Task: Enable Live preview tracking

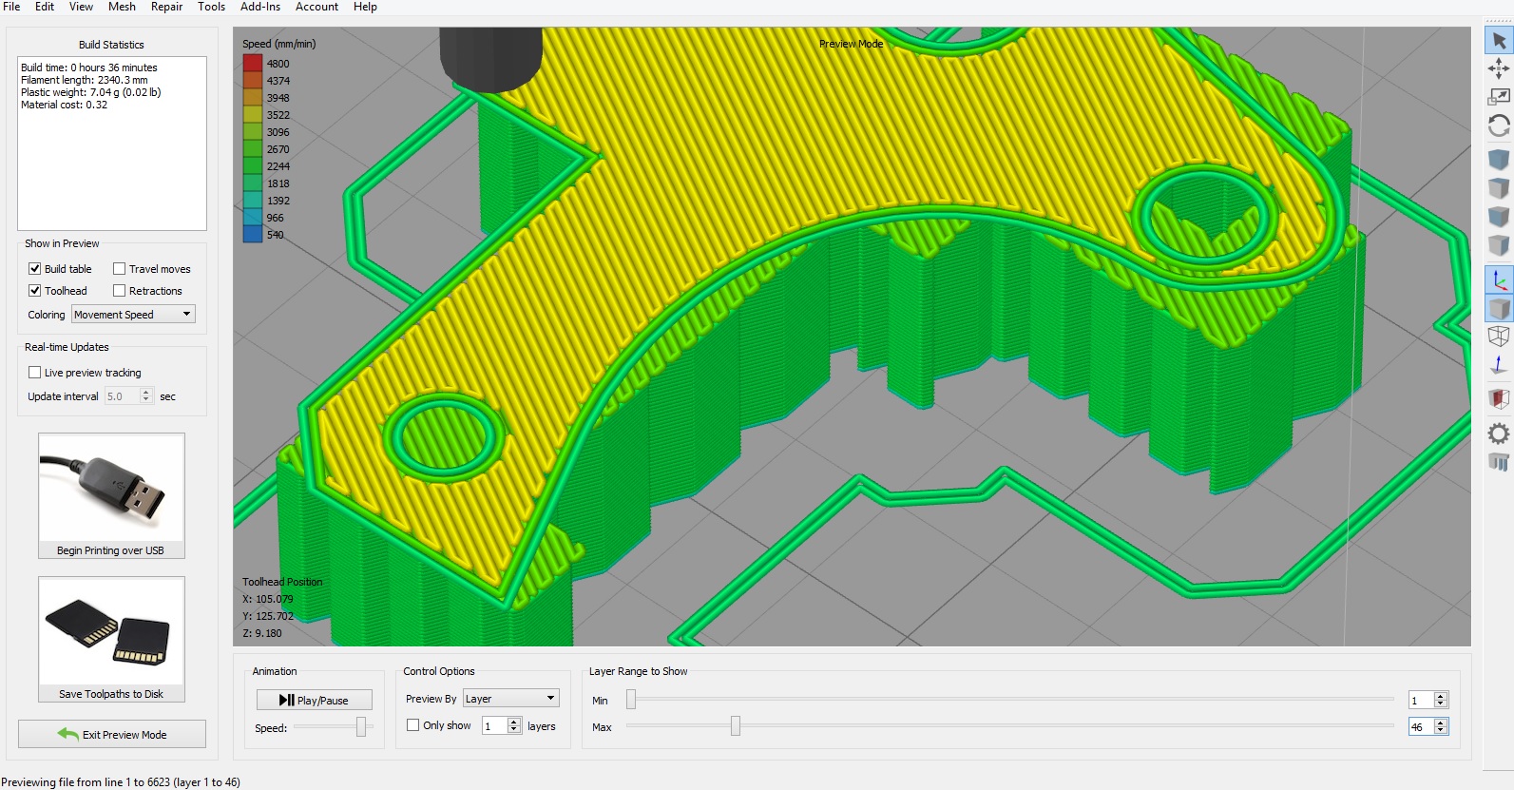Action: (x=35, y=373)
